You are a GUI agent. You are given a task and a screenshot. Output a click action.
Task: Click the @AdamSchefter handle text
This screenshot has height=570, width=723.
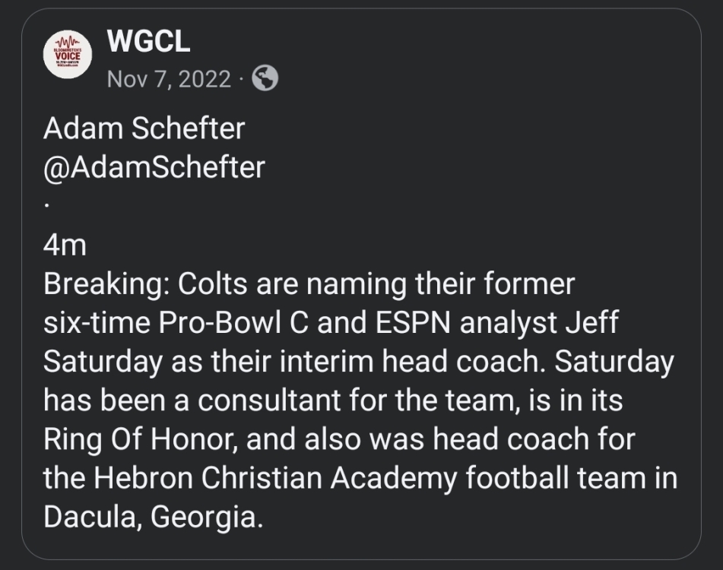tap(154, 166)
